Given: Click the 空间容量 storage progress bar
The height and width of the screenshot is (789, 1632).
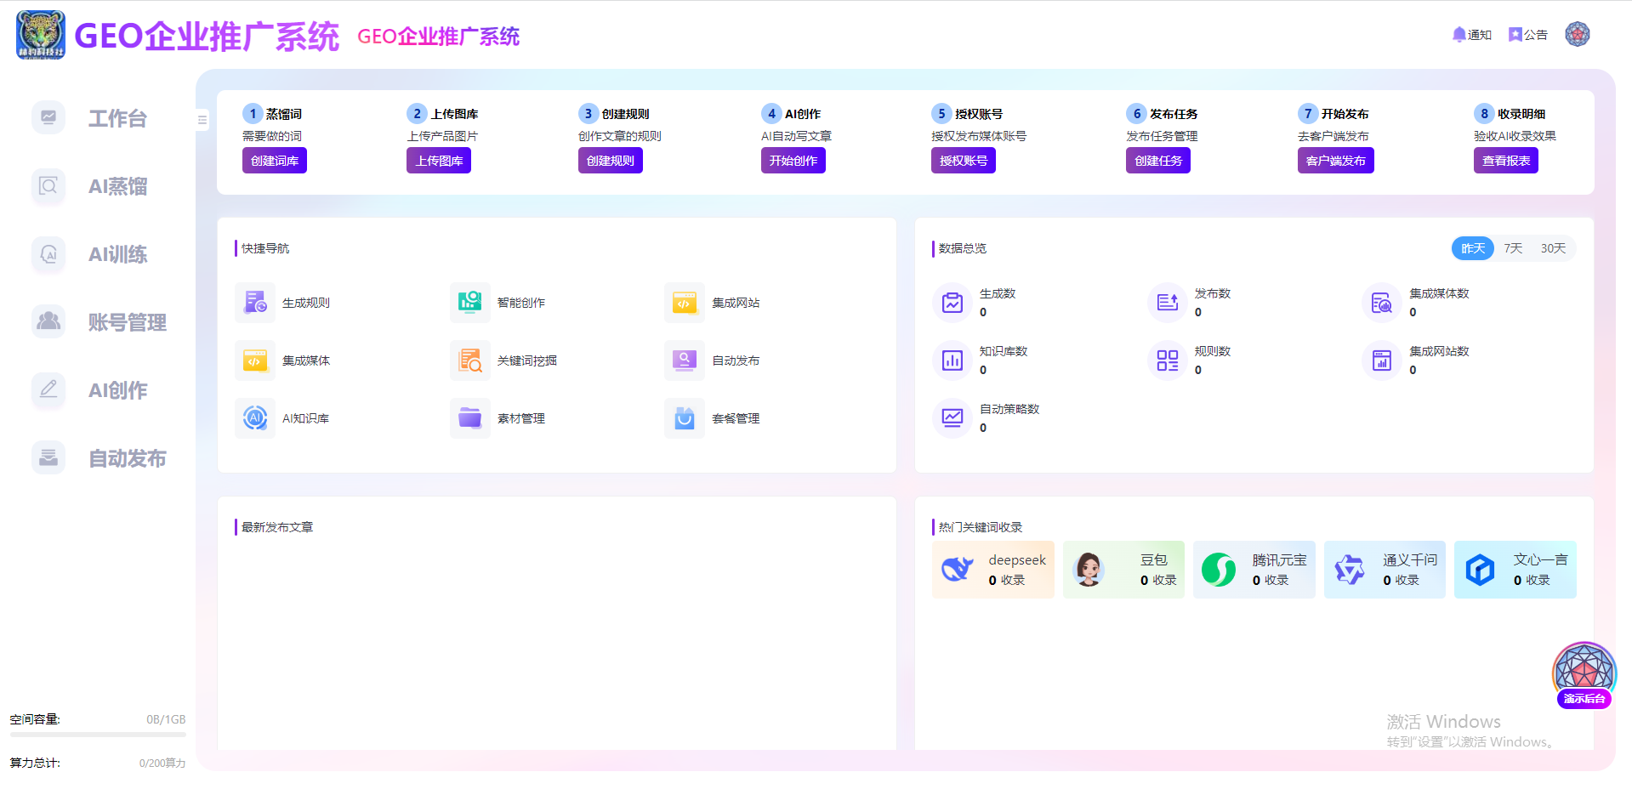Looking at the screenshot, I should [98, 735].
